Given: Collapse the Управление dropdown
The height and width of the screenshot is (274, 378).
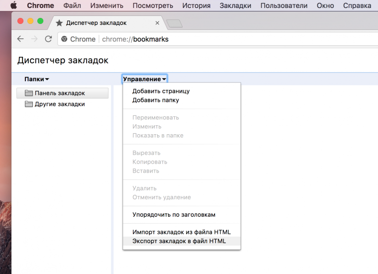Looking at the screenshot, I should tap(144, 79).
